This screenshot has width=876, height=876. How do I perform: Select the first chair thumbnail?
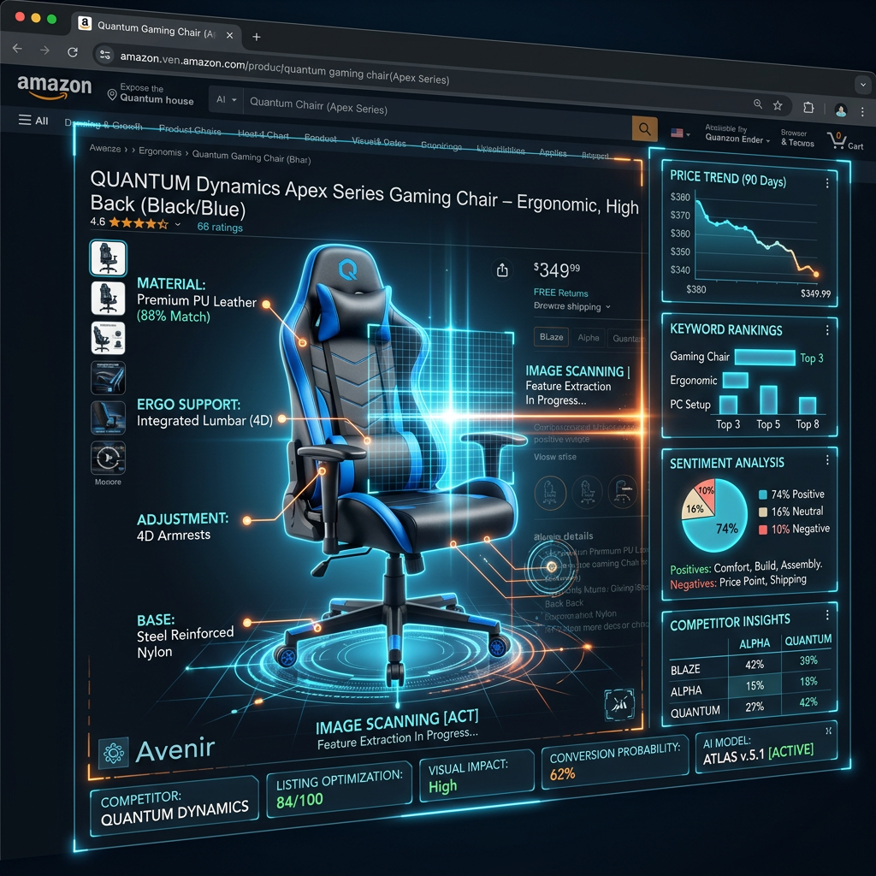pyautogui.click(x=108, y=258)
